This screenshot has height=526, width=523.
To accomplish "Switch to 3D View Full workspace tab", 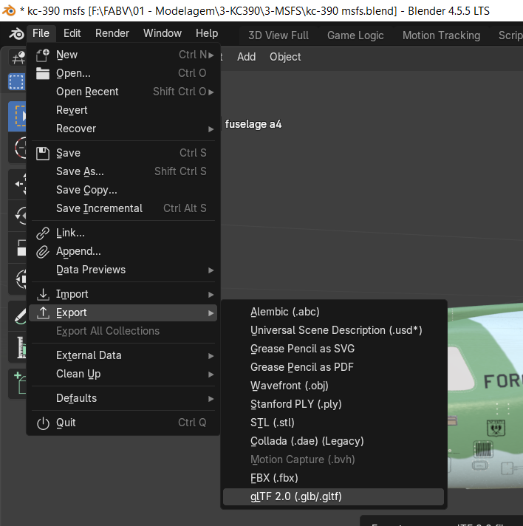I will [x=278, y=35].
